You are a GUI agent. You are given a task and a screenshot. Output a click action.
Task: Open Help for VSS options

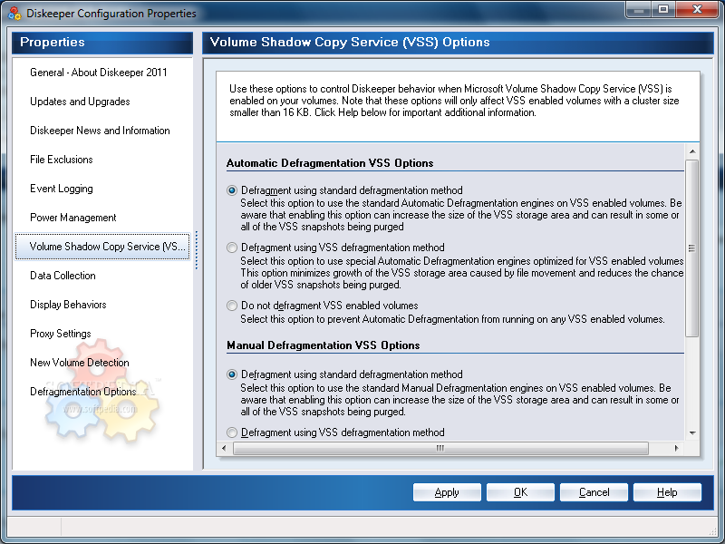667,492
